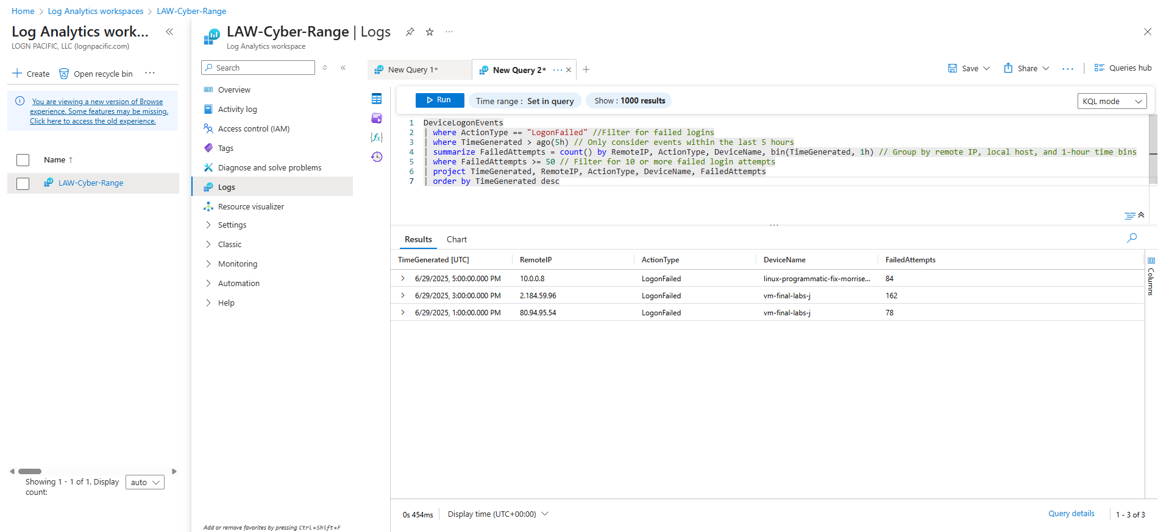
Task: Expand the result row for 10.0.0.8
Action: pyautogui.click(x=403, y=278)
